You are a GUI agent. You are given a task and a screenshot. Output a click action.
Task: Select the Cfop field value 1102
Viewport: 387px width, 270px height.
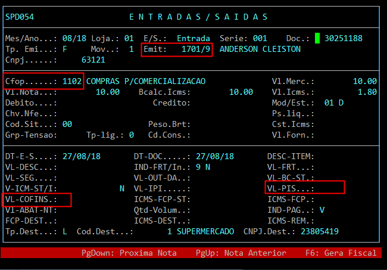(72, 81)
